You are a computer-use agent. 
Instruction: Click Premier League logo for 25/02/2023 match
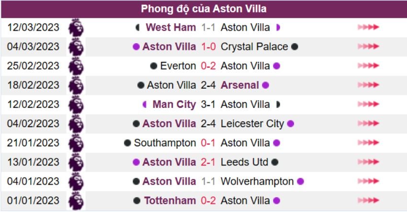(76, 66)
